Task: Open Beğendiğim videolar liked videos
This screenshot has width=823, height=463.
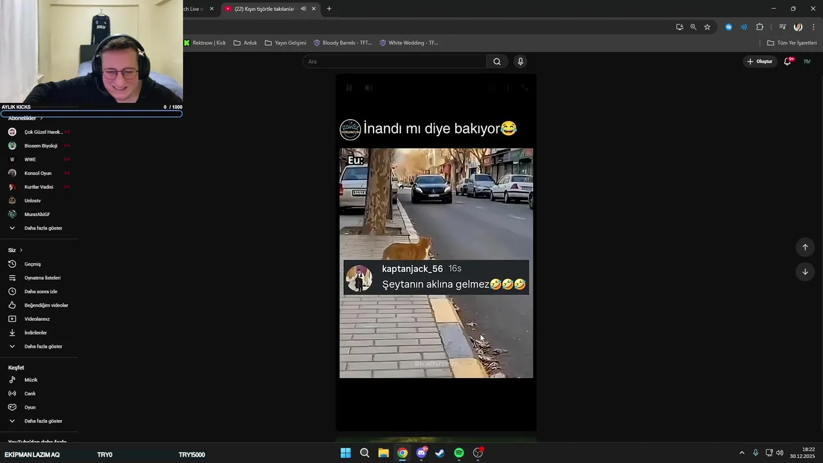Action: click(39, 305)
